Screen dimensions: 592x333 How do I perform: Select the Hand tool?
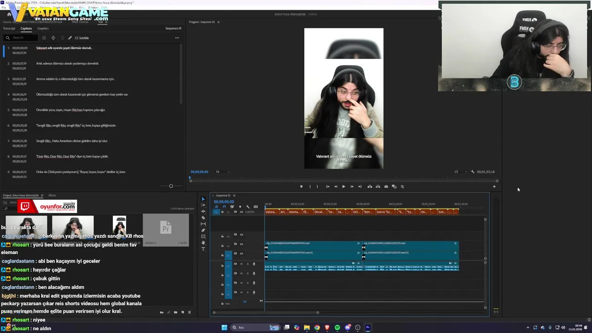coord(203,243)
